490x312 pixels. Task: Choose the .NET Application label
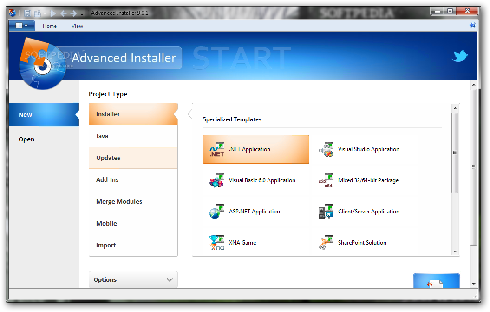pyautogui.click(x=249, y=149)
